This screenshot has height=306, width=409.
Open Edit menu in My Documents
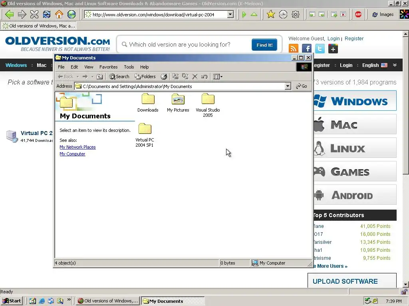(x=74, y=67)
